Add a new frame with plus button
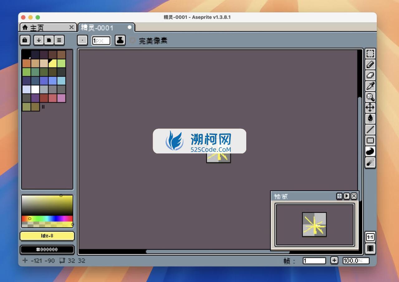 point(334,261)
